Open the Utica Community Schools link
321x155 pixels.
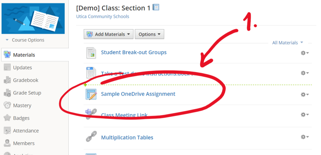point(102,16)
